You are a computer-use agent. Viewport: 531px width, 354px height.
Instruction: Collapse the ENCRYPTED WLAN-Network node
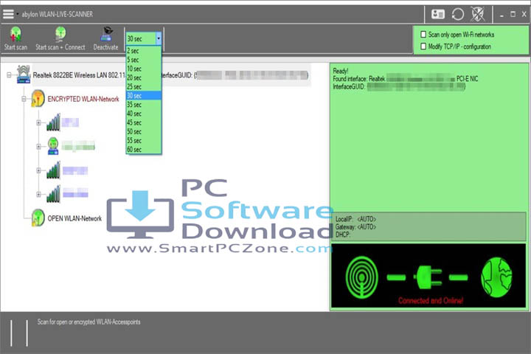(24, 99)
